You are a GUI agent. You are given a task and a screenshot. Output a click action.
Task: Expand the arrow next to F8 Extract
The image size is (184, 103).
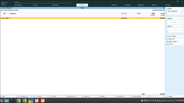pyautogui.click(x=183, y=26)
